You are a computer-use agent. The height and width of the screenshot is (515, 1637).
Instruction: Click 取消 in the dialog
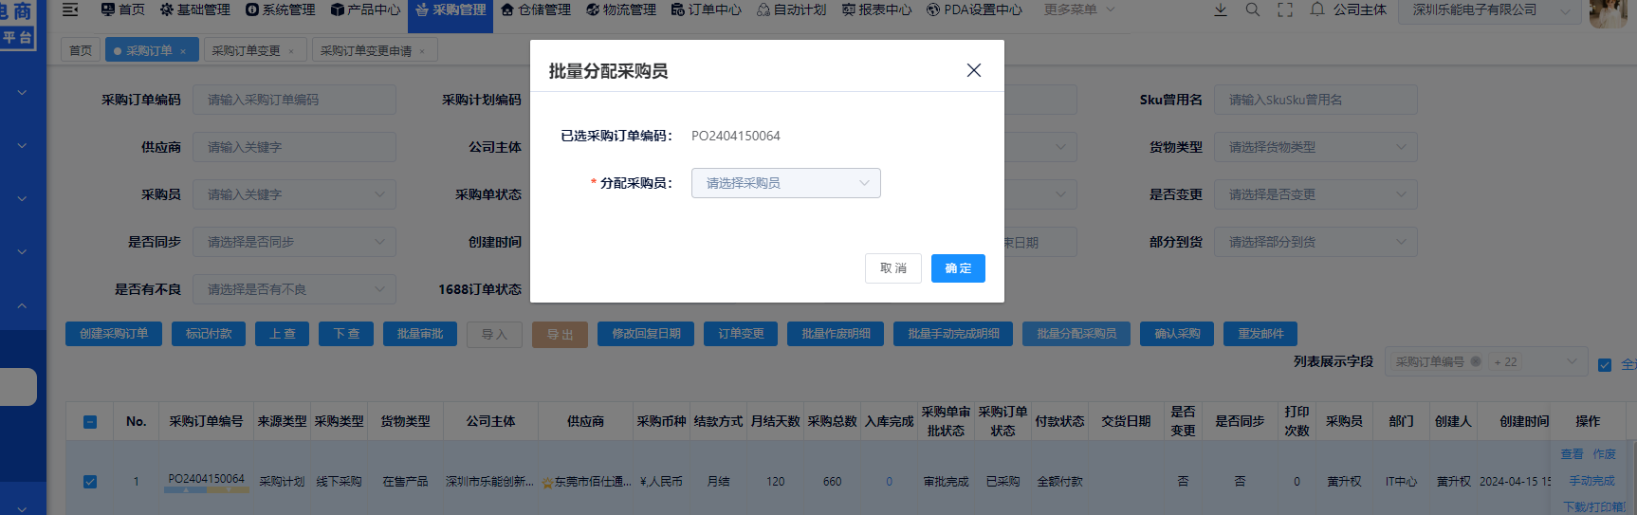pyautogui.click(x=893, y=268)
